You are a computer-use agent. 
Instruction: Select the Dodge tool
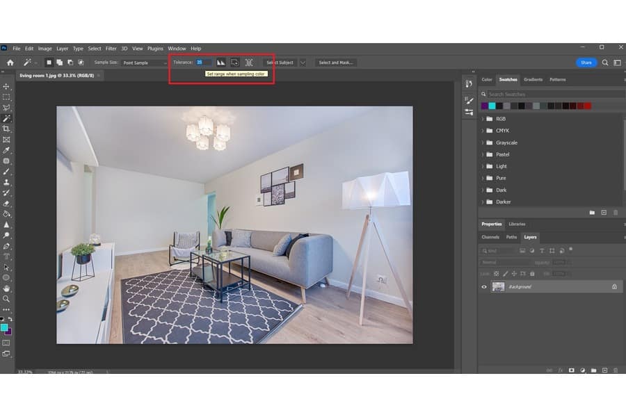tap(6, 236)
